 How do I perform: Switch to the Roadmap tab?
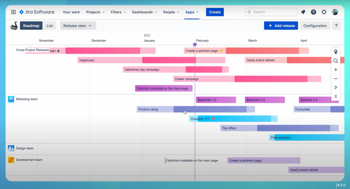coord(31,26)
